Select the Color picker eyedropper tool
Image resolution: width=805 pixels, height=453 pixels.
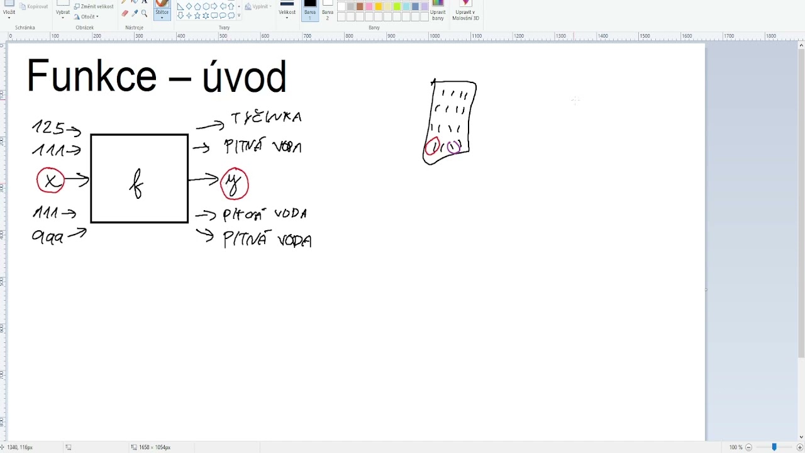pos(135,13)
